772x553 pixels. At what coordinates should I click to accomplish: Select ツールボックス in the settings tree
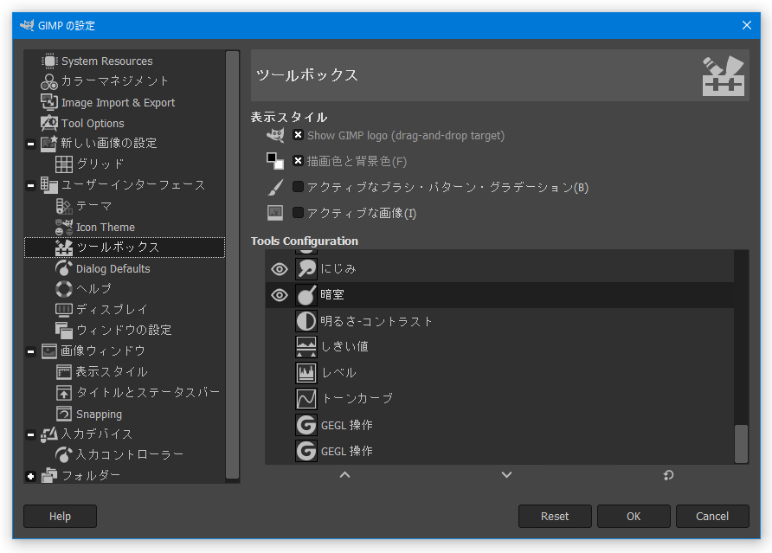pyautogui.click(x=125, y=248)
